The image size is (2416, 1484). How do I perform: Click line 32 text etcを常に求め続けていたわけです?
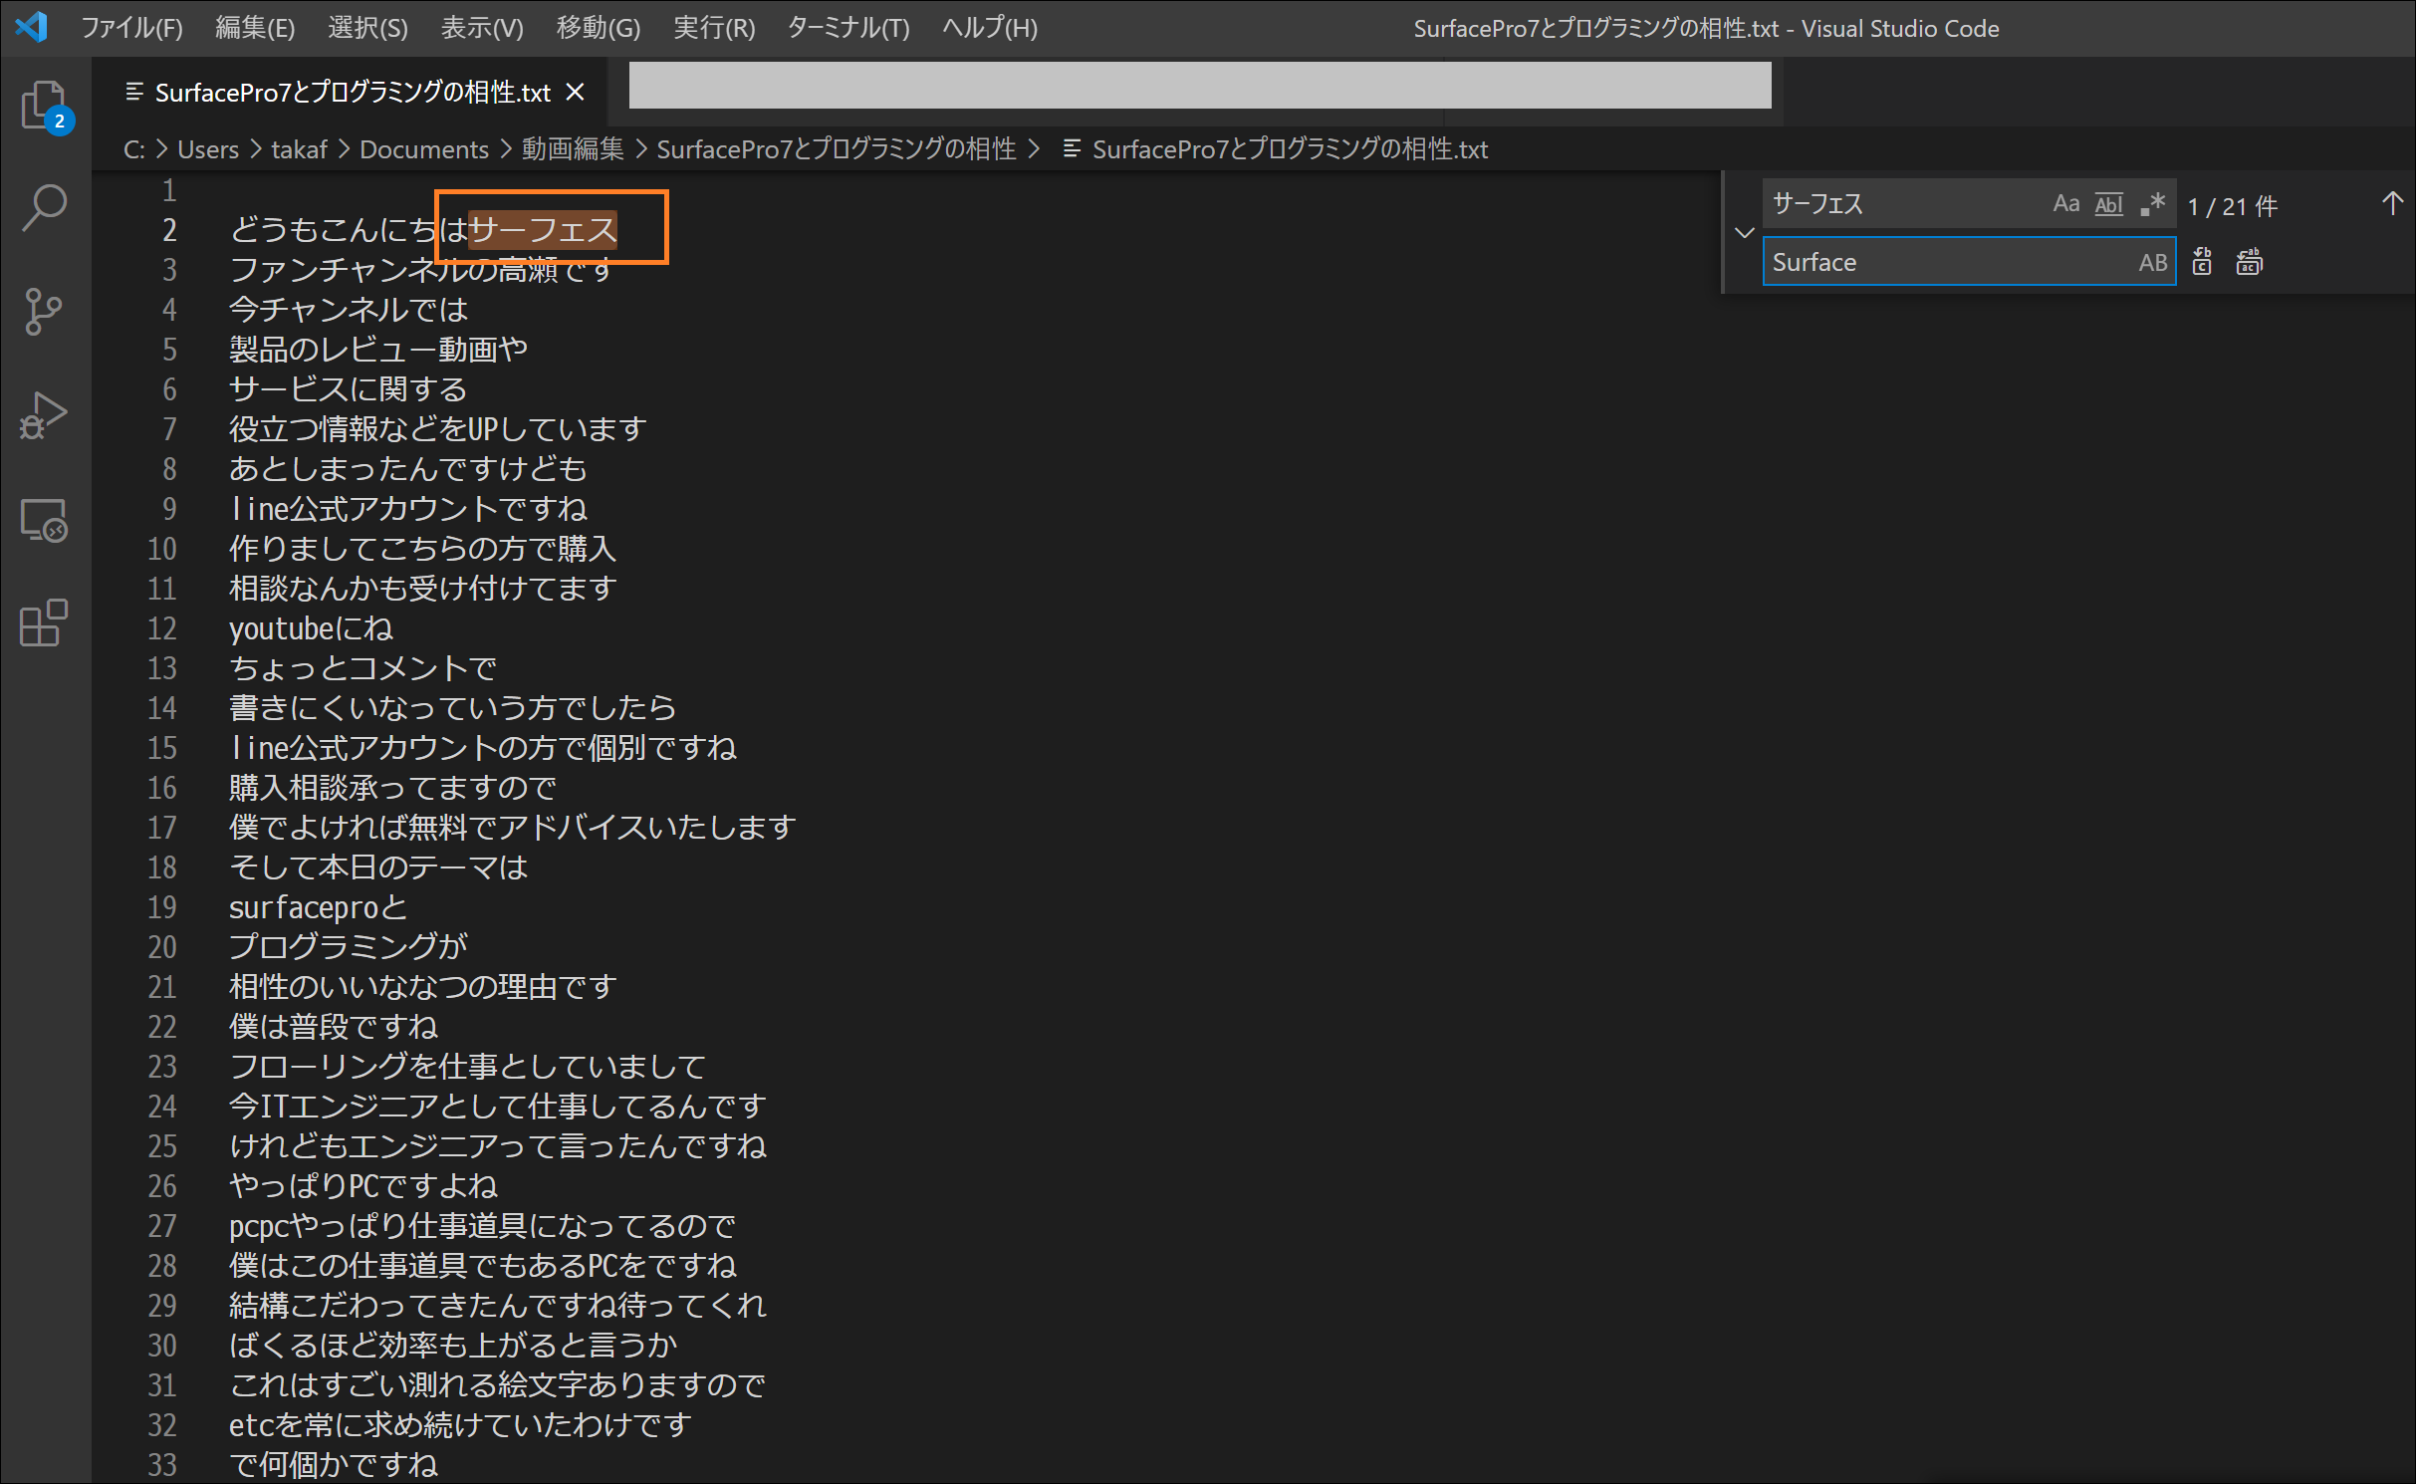[460, 1425]
